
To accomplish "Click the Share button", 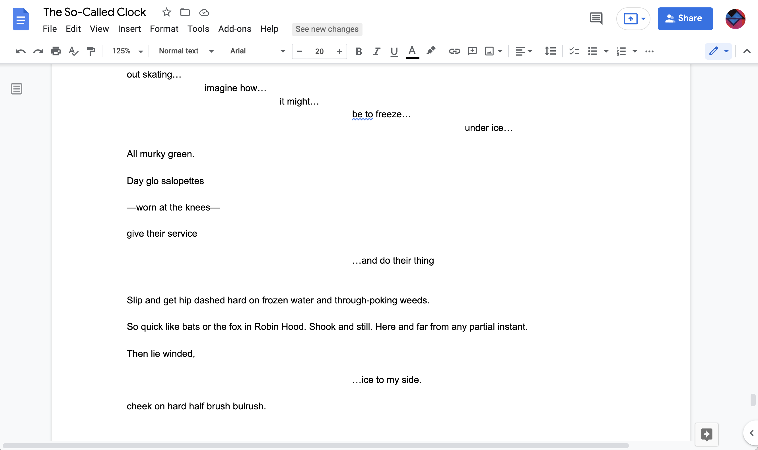I will tap(685, 18).
